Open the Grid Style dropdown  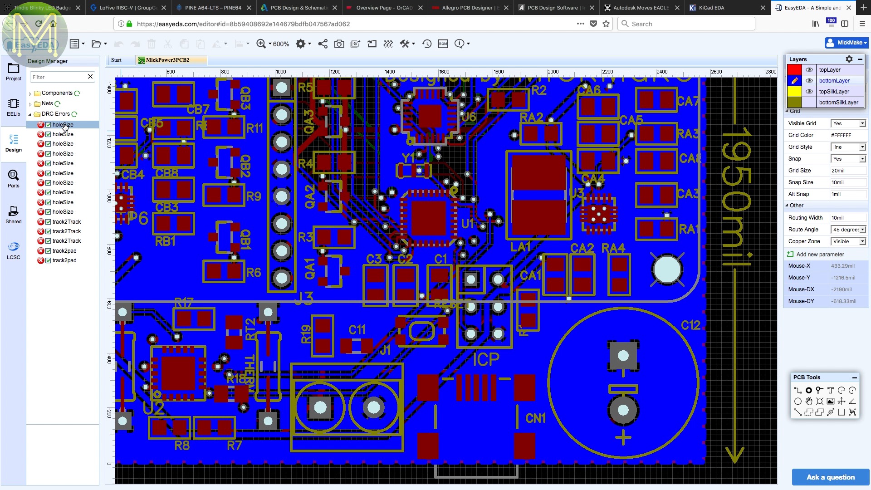click(848, 147)
